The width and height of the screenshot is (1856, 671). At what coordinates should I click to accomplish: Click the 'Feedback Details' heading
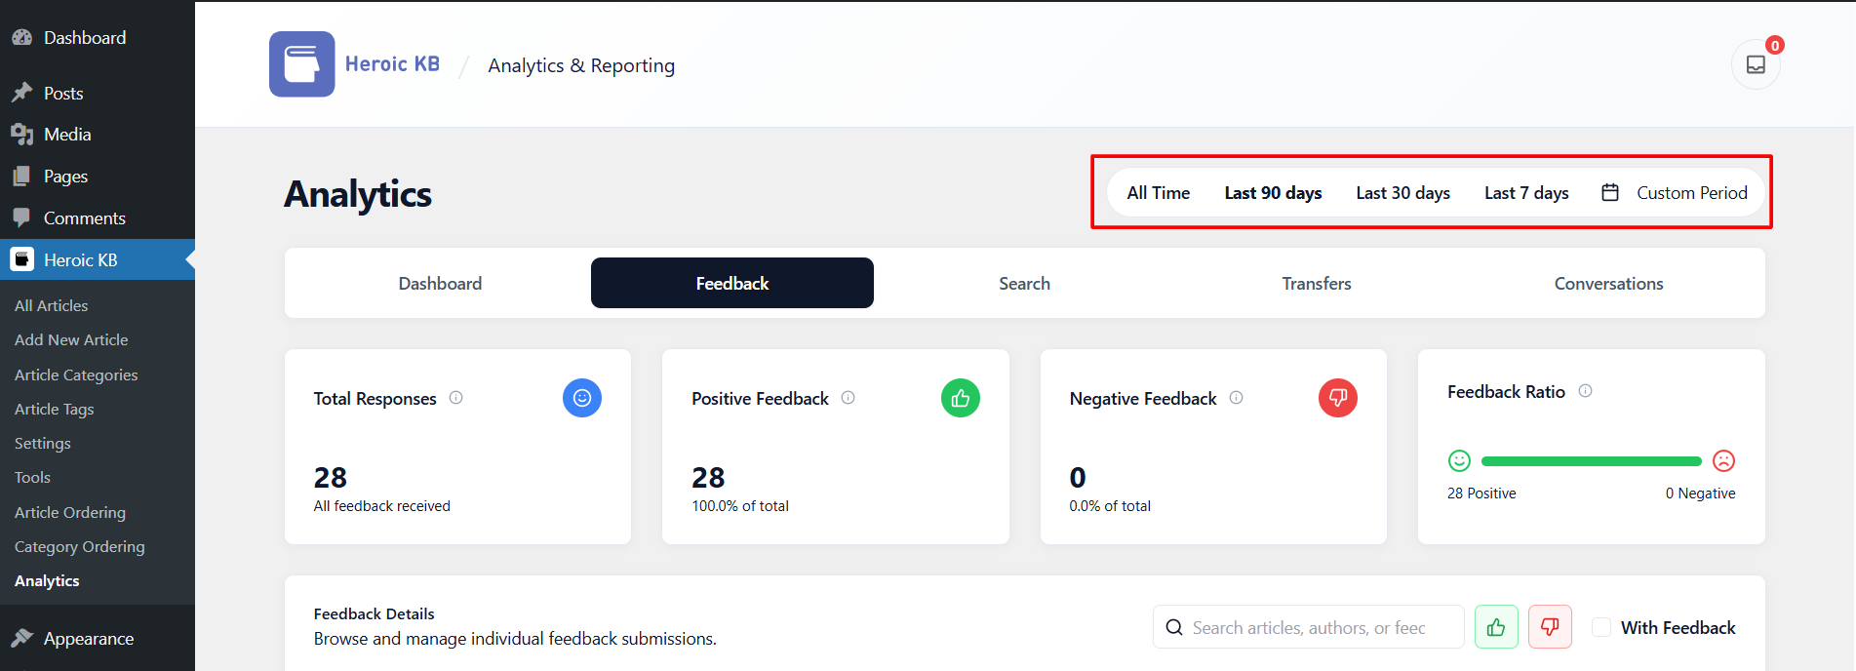[x=375, y=613]
